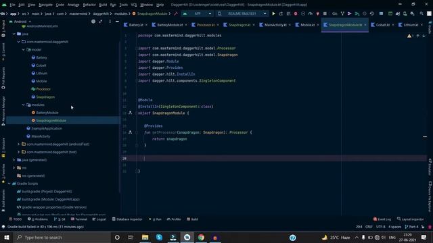433x243 pixels.
Task: Open the Device Manager icon in toolbar
Action: coord(405,13)
